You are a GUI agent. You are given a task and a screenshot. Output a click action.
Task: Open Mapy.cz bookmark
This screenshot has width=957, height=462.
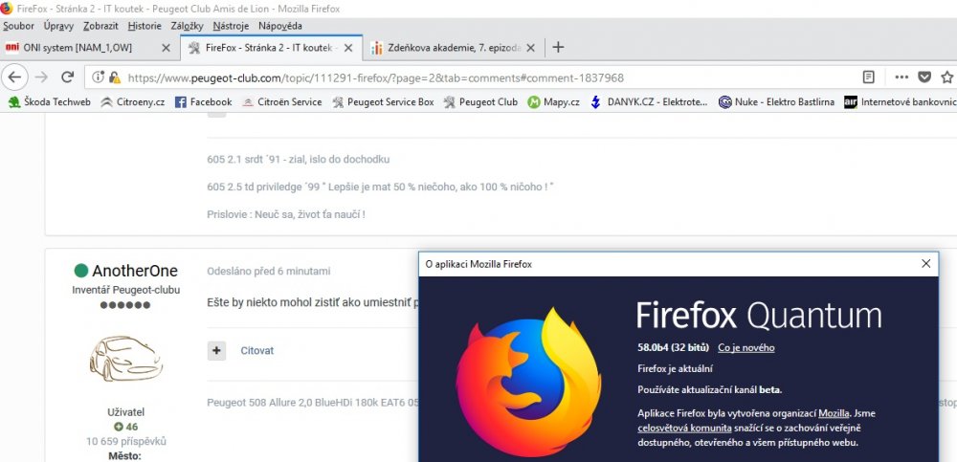click(x=553, y=102)
